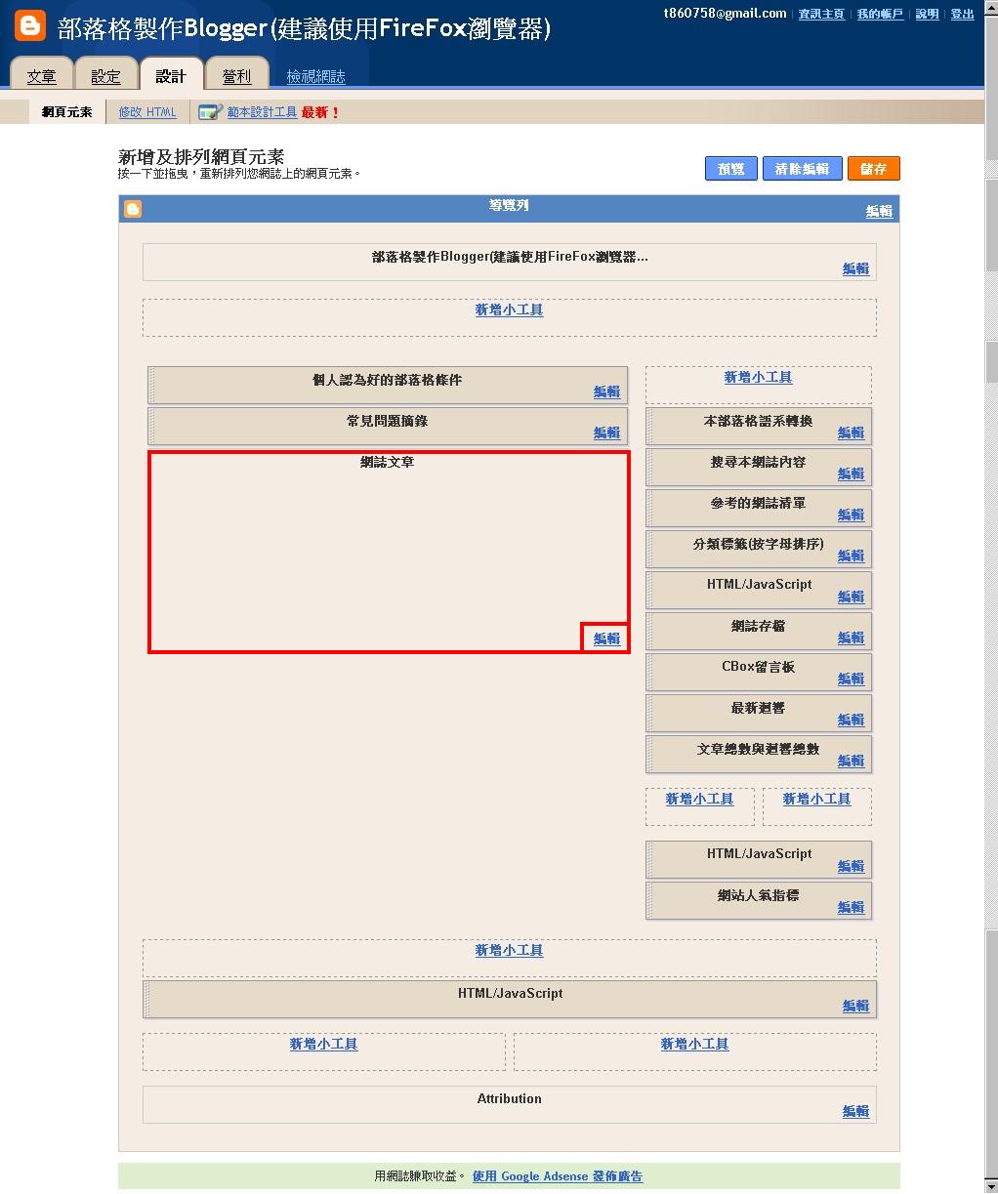Click the 清除編輯 button
This screenshot has height=1194, width=998.
pyautogui.click(x=802, y=169)
